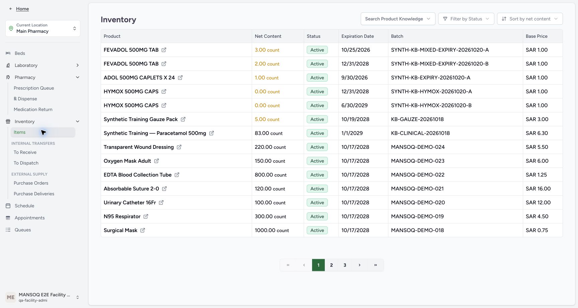
Task: Open external link icon for N95 Respirator
Action: tap(146, 216)
